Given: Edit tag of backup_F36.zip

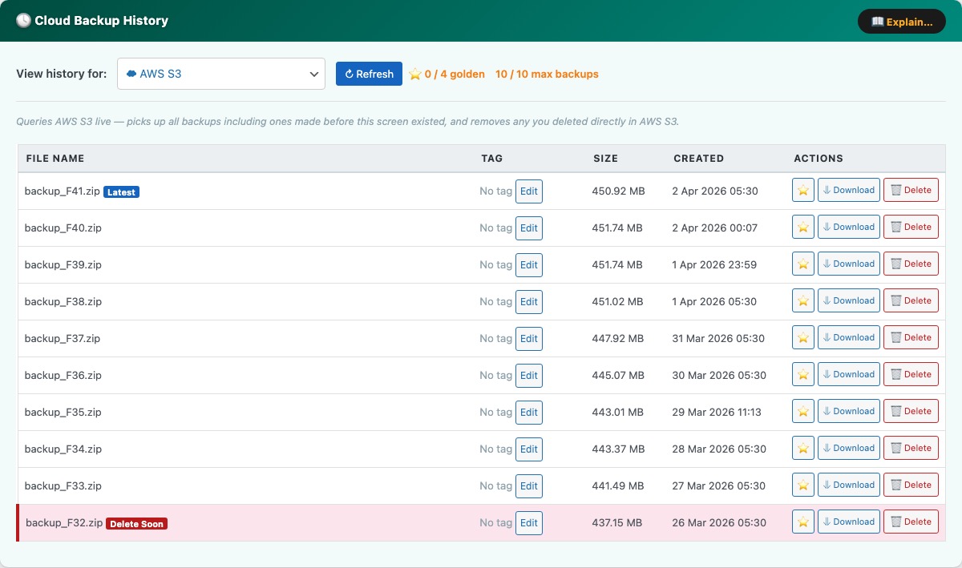Looking at the screenshot, I should pos(528,376).
